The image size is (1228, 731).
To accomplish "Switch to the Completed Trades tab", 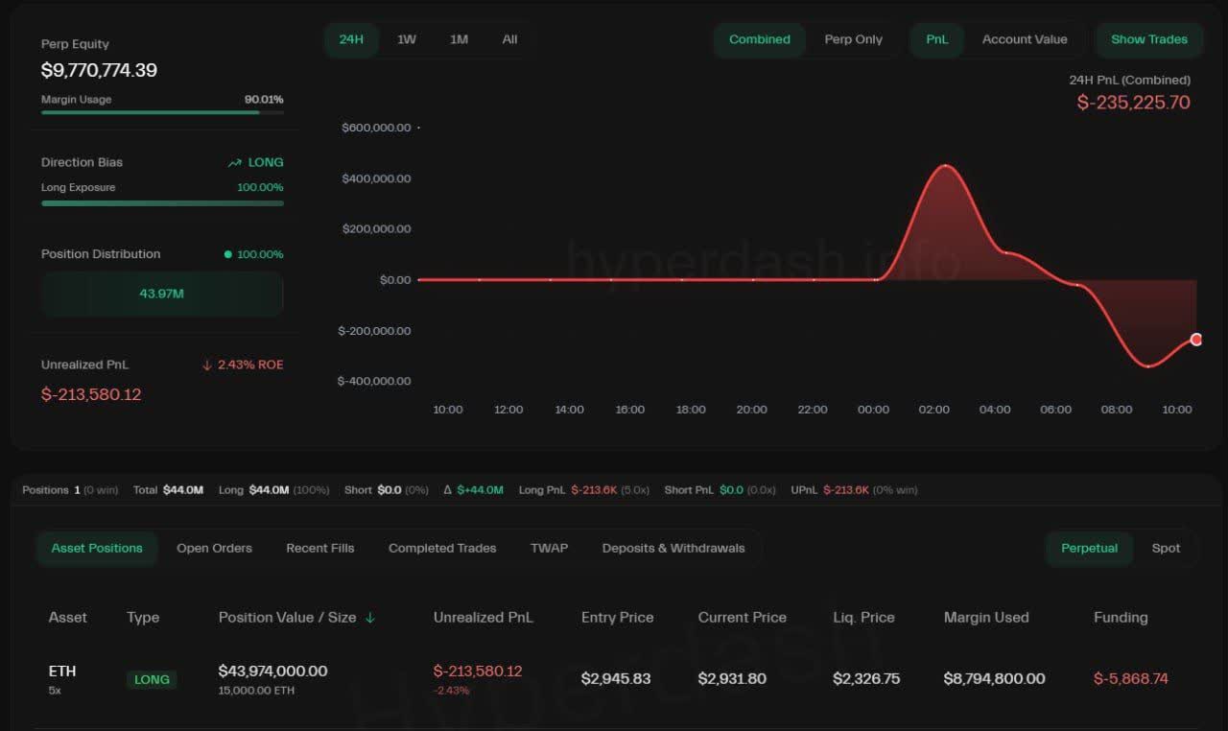I will pyautogui.click(x=442, y=548).
